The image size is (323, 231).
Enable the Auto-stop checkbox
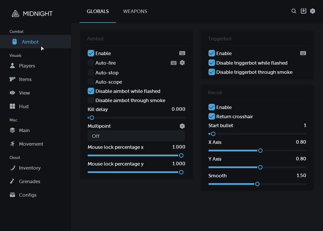point(91,73)
